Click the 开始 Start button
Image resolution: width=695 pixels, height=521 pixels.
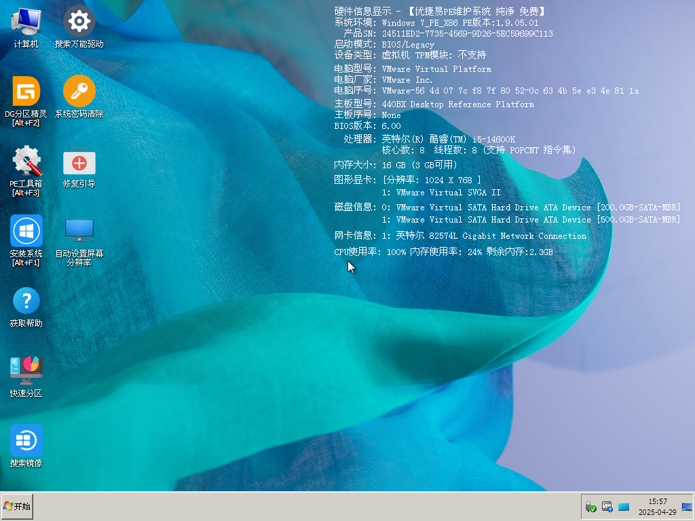pos(17,506)
